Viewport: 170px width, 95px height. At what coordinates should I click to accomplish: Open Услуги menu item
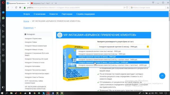[27, 14]
